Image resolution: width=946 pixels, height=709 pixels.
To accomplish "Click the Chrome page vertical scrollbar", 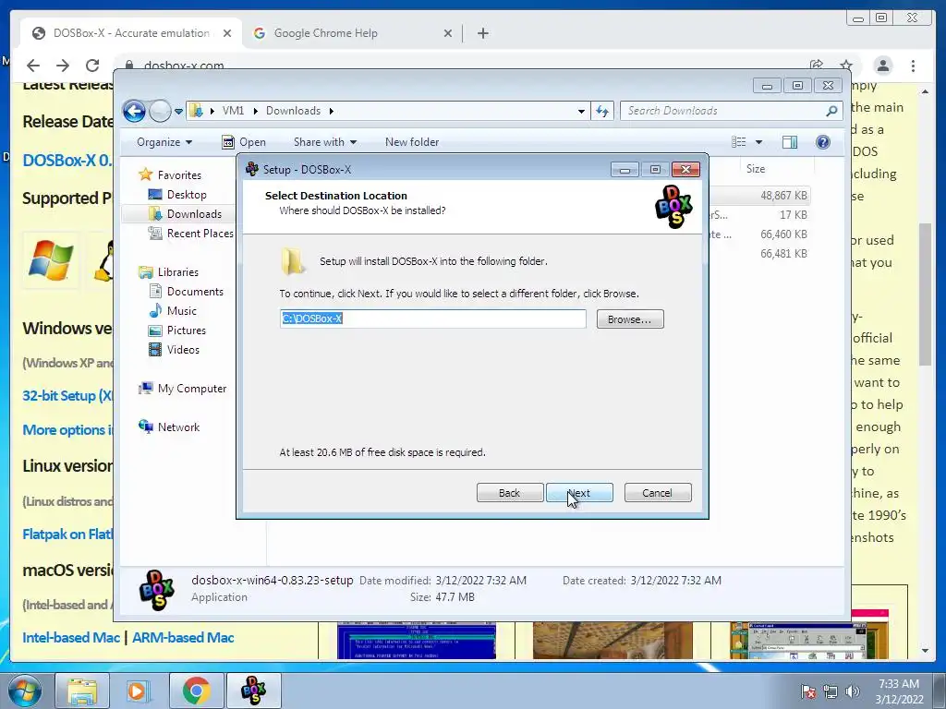I will (x=925, y=294).
